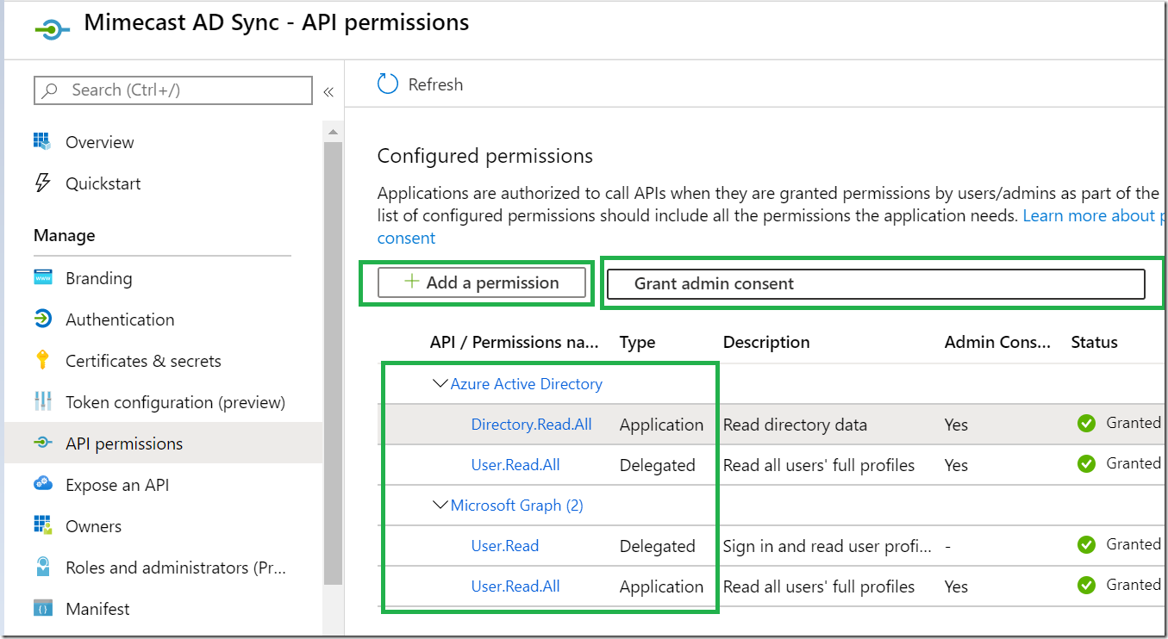Image resolution: width=1168 pixels, height=639 pixels.
Task: Open User.Read.All under Microsoft Graph
Action: (x=515, y=586)
